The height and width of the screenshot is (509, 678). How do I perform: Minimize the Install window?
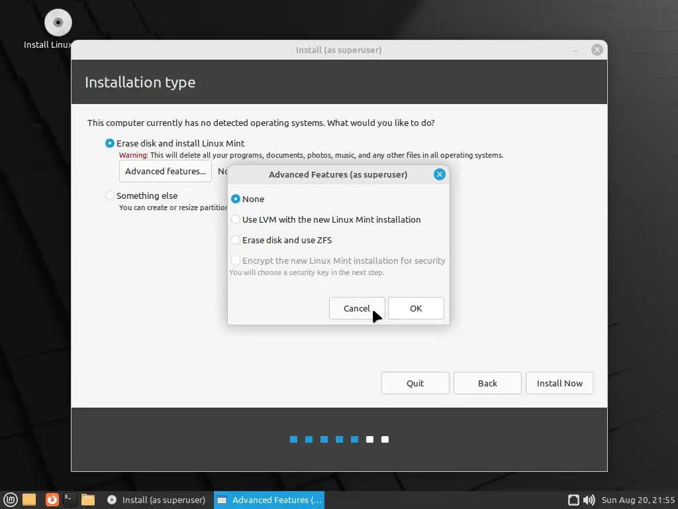[576, 50]
